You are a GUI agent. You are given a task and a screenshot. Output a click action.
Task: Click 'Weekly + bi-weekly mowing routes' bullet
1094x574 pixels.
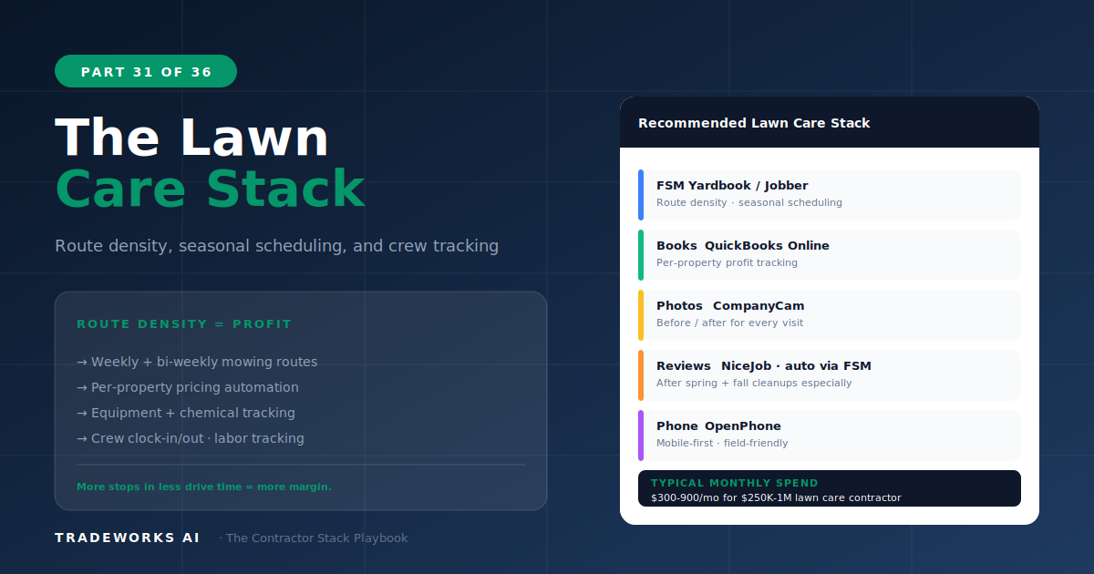[x=197, y=362]
